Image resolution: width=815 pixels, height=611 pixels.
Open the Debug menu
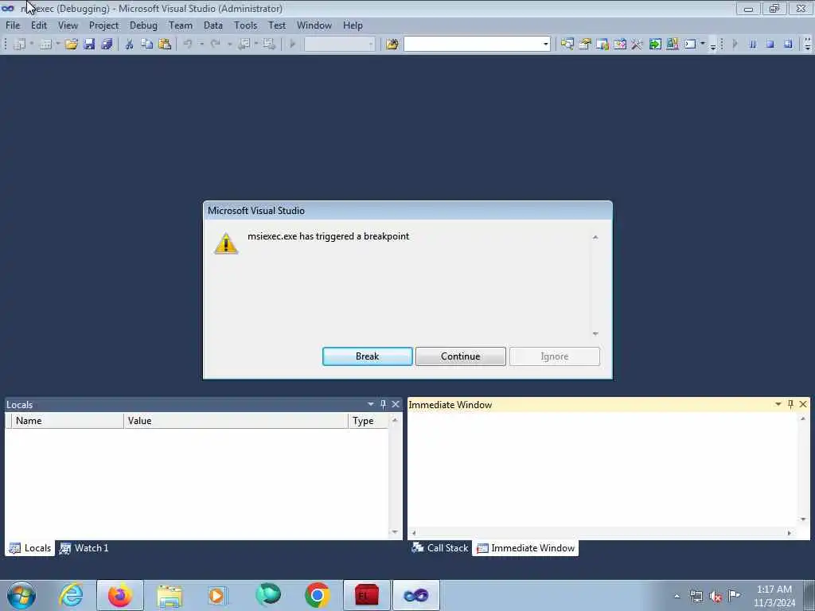[x=143, y=25]
